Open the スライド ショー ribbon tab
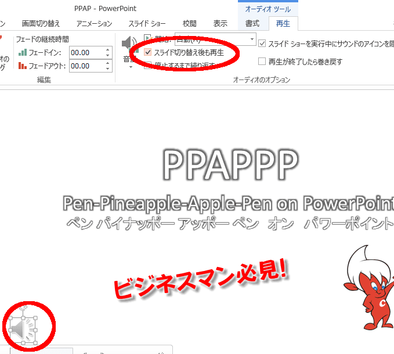The image size is (394, 354). (147, 23)
